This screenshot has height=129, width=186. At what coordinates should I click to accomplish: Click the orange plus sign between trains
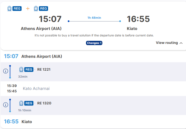pos(28,9)
